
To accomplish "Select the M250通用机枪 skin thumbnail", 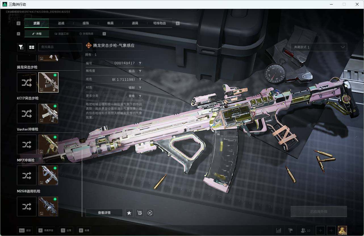I will (48, 206).
